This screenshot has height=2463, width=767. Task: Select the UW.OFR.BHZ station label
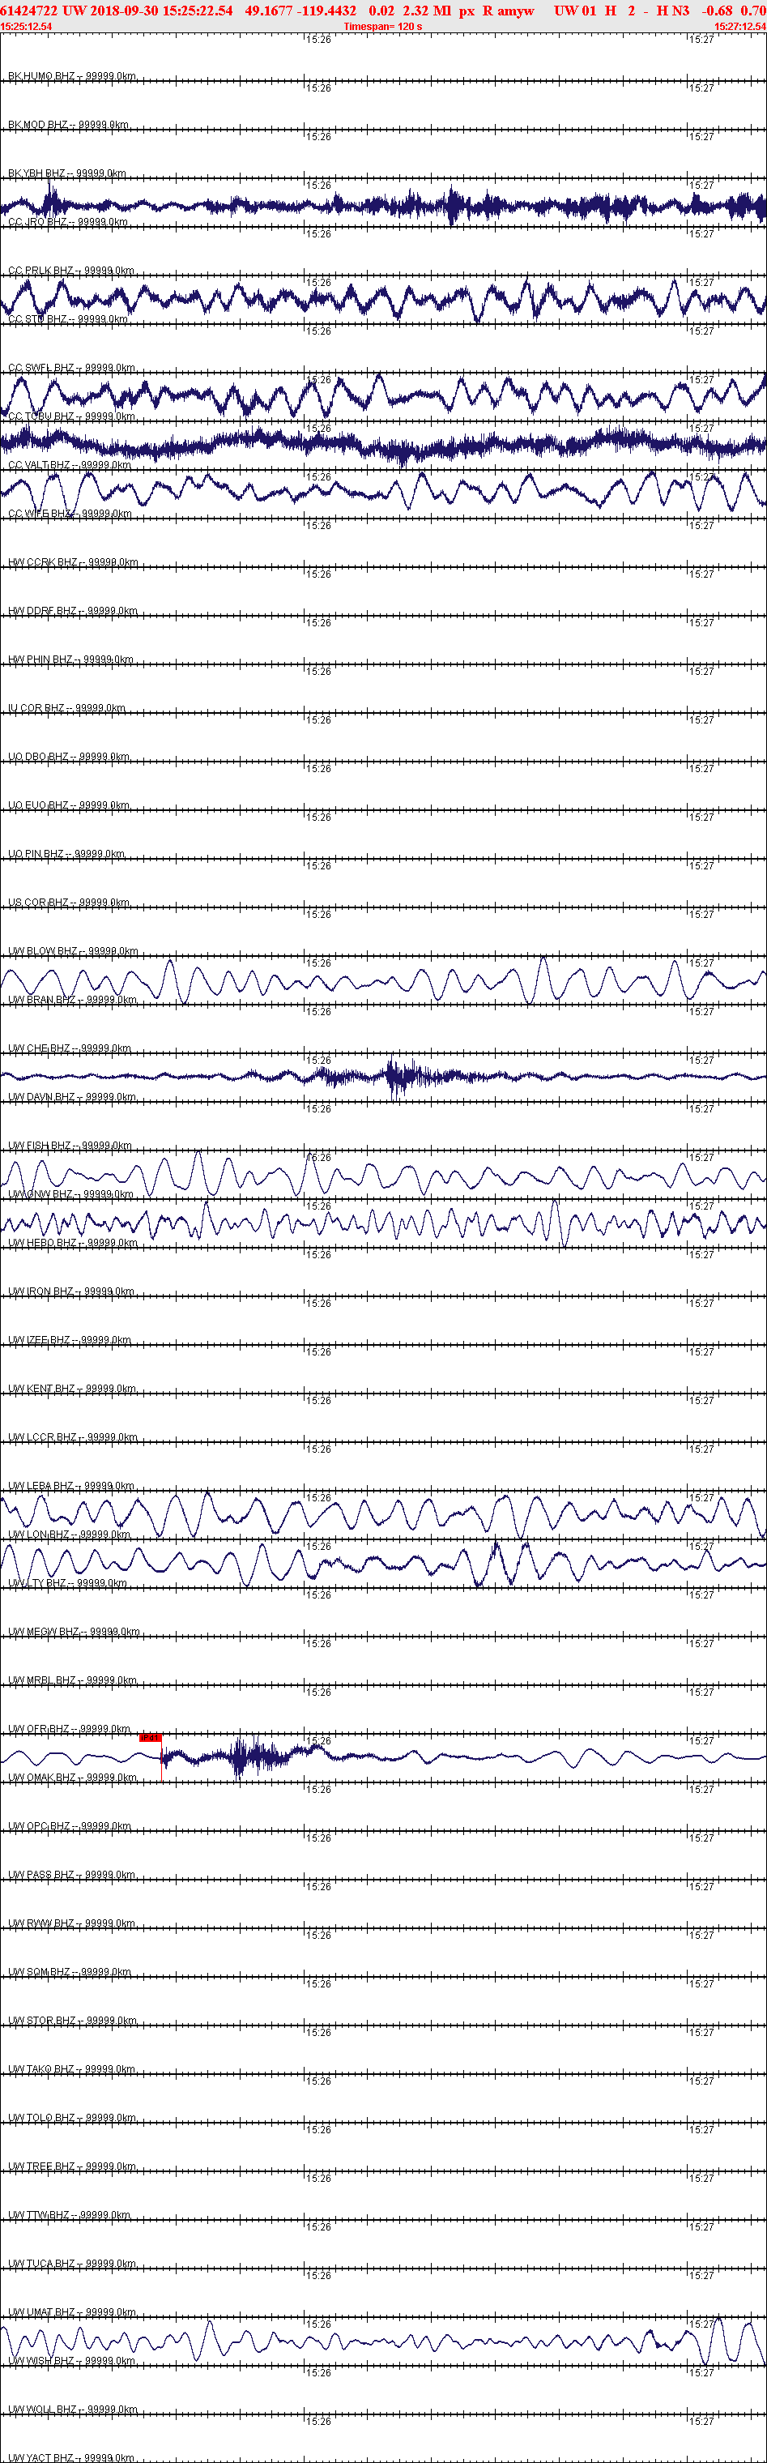click(70, 1729)
